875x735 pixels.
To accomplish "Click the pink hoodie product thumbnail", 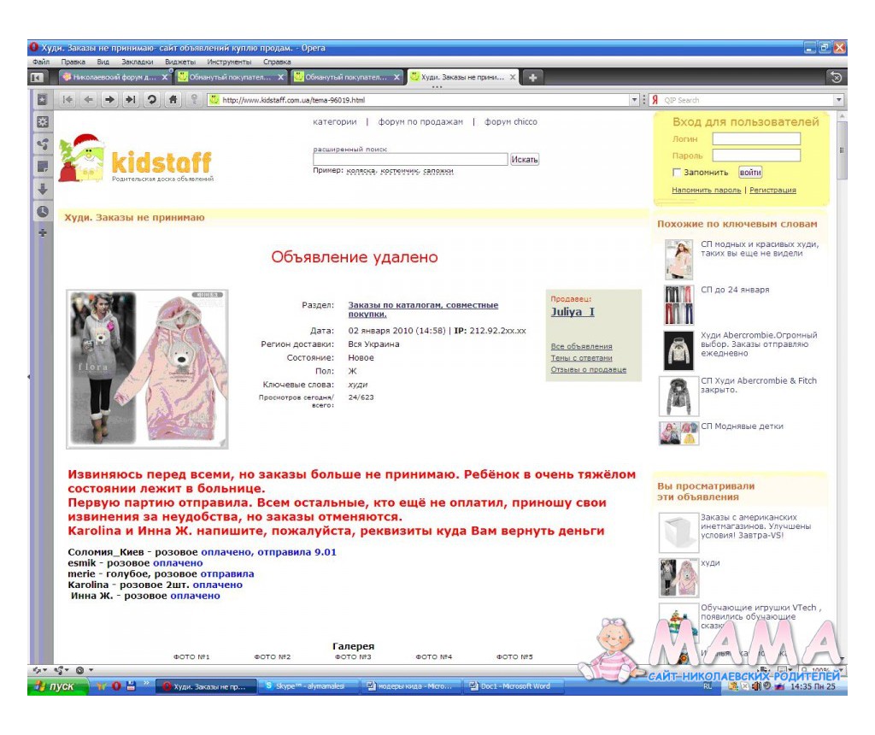I will point(147,368).
